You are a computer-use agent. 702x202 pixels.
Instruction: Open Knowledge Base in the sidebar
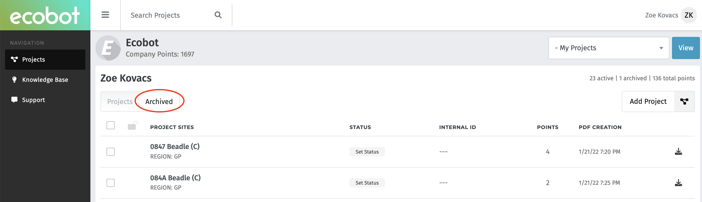click(45, 80)
